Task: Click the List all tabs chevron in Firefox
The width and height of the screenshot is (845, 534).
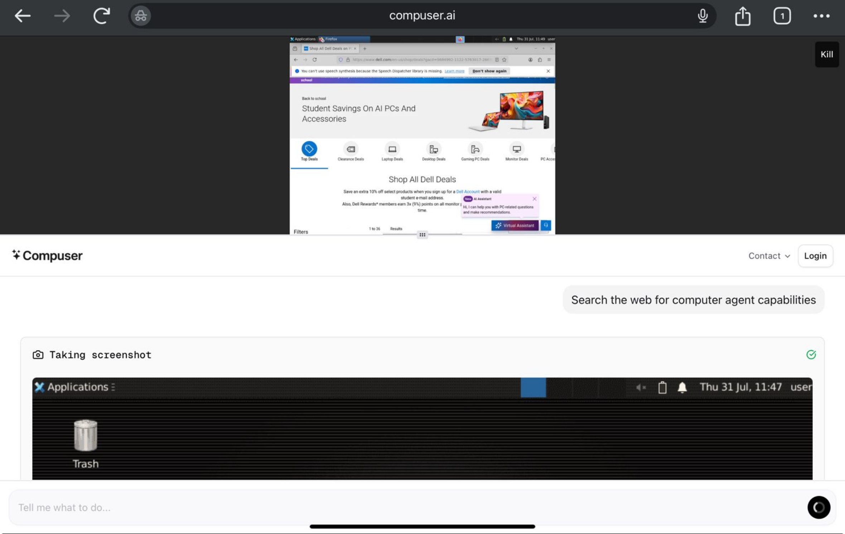Action: 516,48
